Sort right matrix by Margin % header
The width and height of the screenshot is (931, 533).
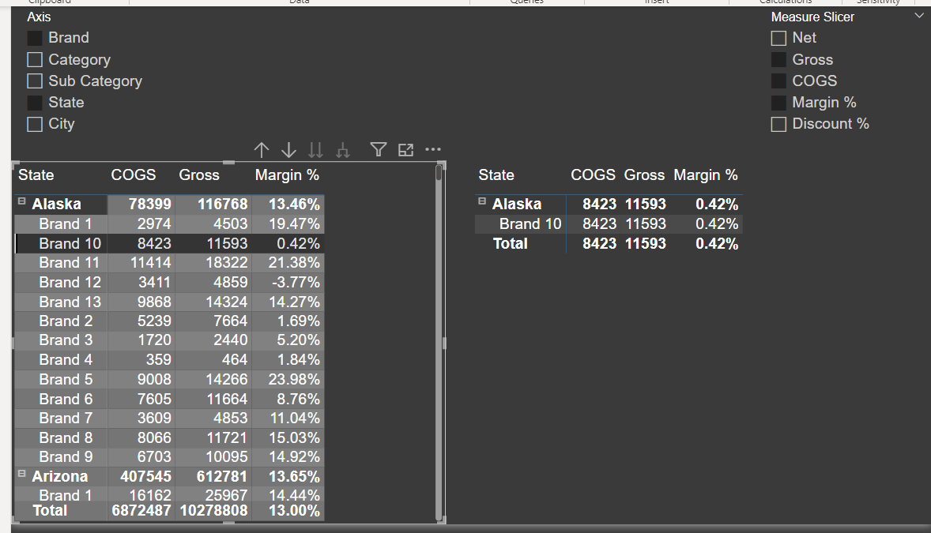pos(706,175)
